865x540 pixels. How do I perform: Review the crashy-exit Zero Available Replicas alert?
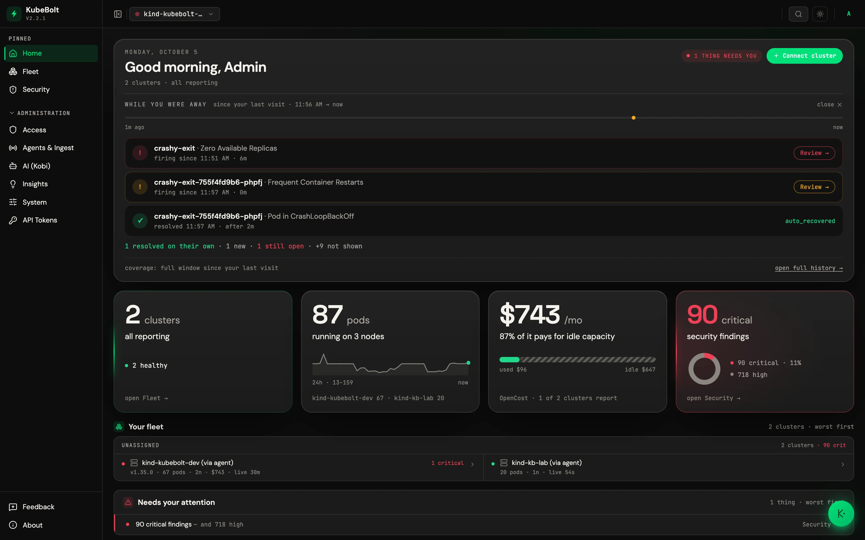pyautogui.click(x=814, y=153)
